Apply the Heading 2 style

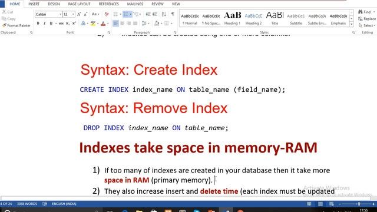(x=253, y=19)
